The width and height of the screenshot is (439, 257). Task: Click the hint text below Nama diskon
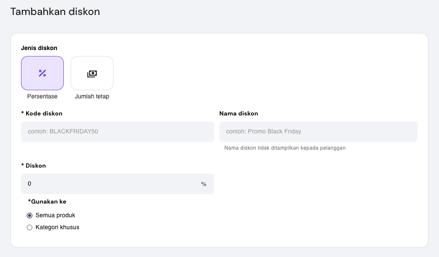click(284, 147)
